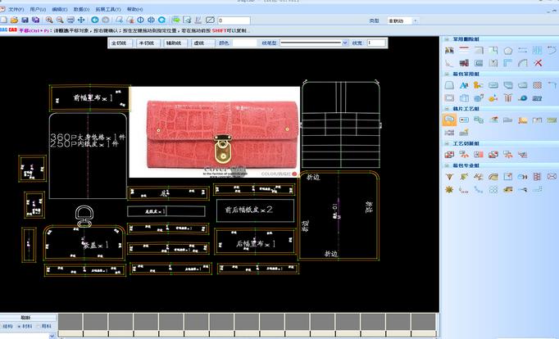The height and width of the screenshot is (339, 559).
Task: Select the text tool with letter A icon
Action: click(x=464, y=85)
